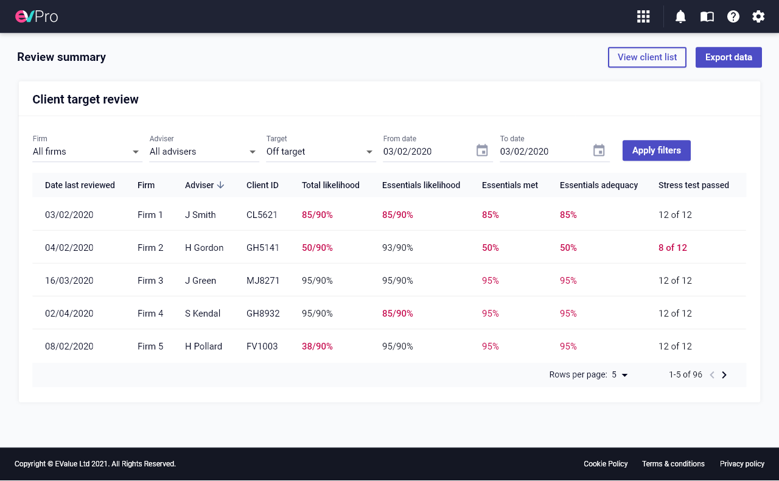Open notifications bell icon
This screenshot has height=481, width=779.
pos(680,16)
